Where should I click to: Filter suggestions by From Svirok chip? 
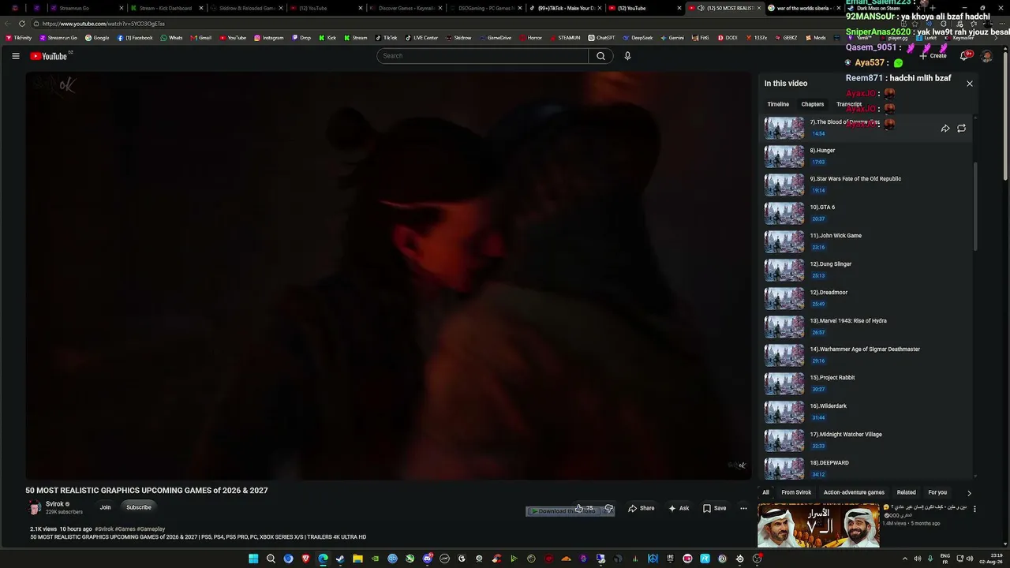tap(796, 493)
